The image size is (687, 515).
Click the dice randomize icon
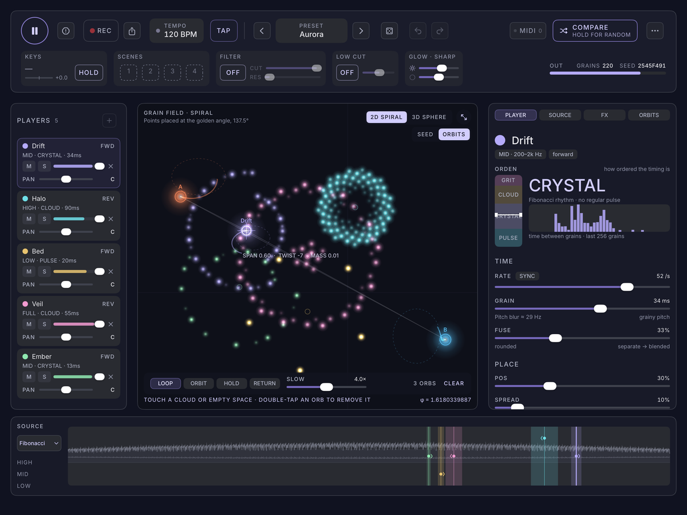389,31
